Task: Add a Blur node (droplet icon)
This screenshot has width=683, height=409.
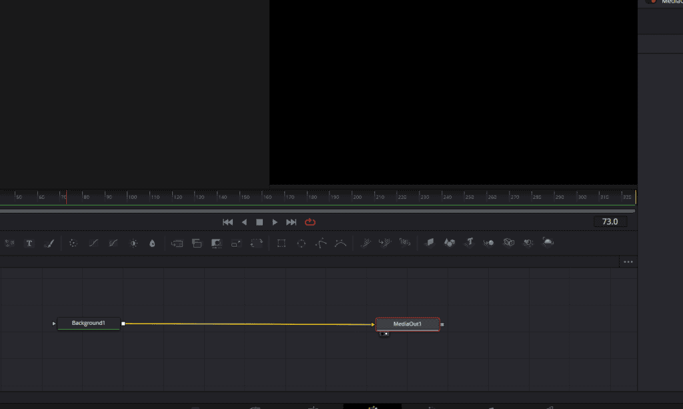Action: (152, 243)
